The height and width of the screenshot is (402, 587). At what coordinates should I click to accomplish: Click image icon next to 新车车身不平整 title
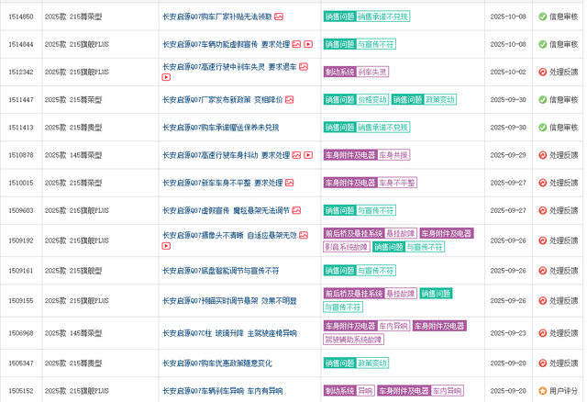290,183
